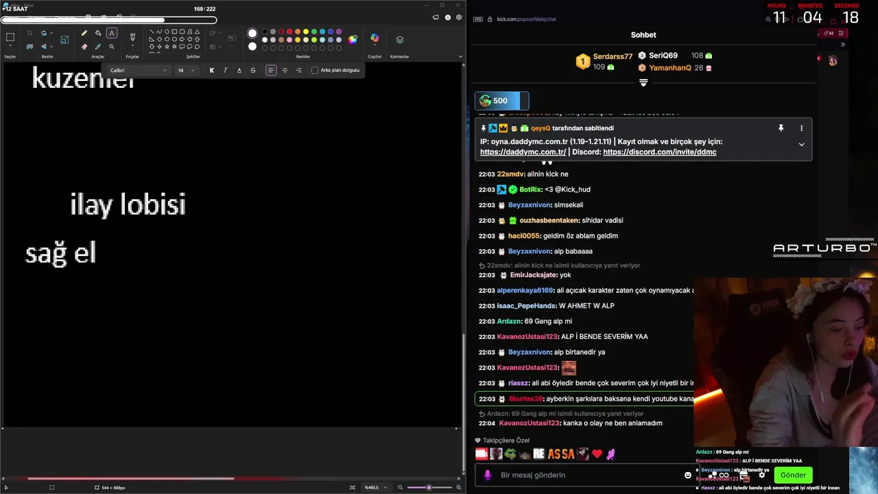Insert the red heart emote
Screen dimensions: 878x494
[597, 454]
